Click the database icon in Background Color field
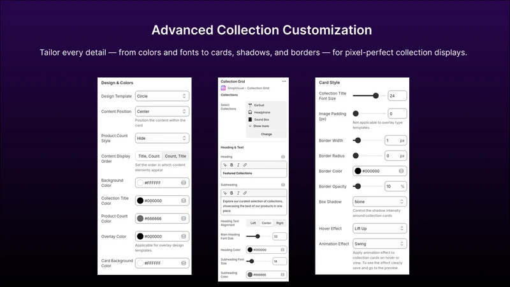Viewport: 510px width, 287px height. point(184,183)
